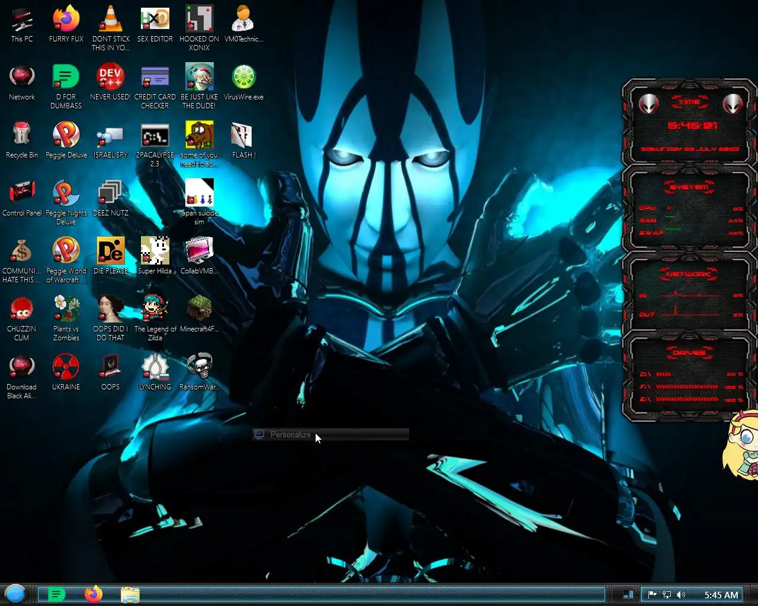Screen dimensions: 758x606
Task: Open the network tray icon
Action: tap(666, 595)
